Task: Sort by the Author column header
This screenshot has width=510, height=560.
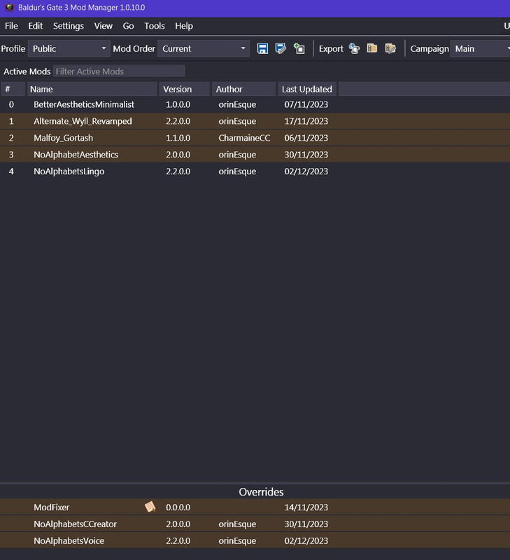Action: point(243,90)
